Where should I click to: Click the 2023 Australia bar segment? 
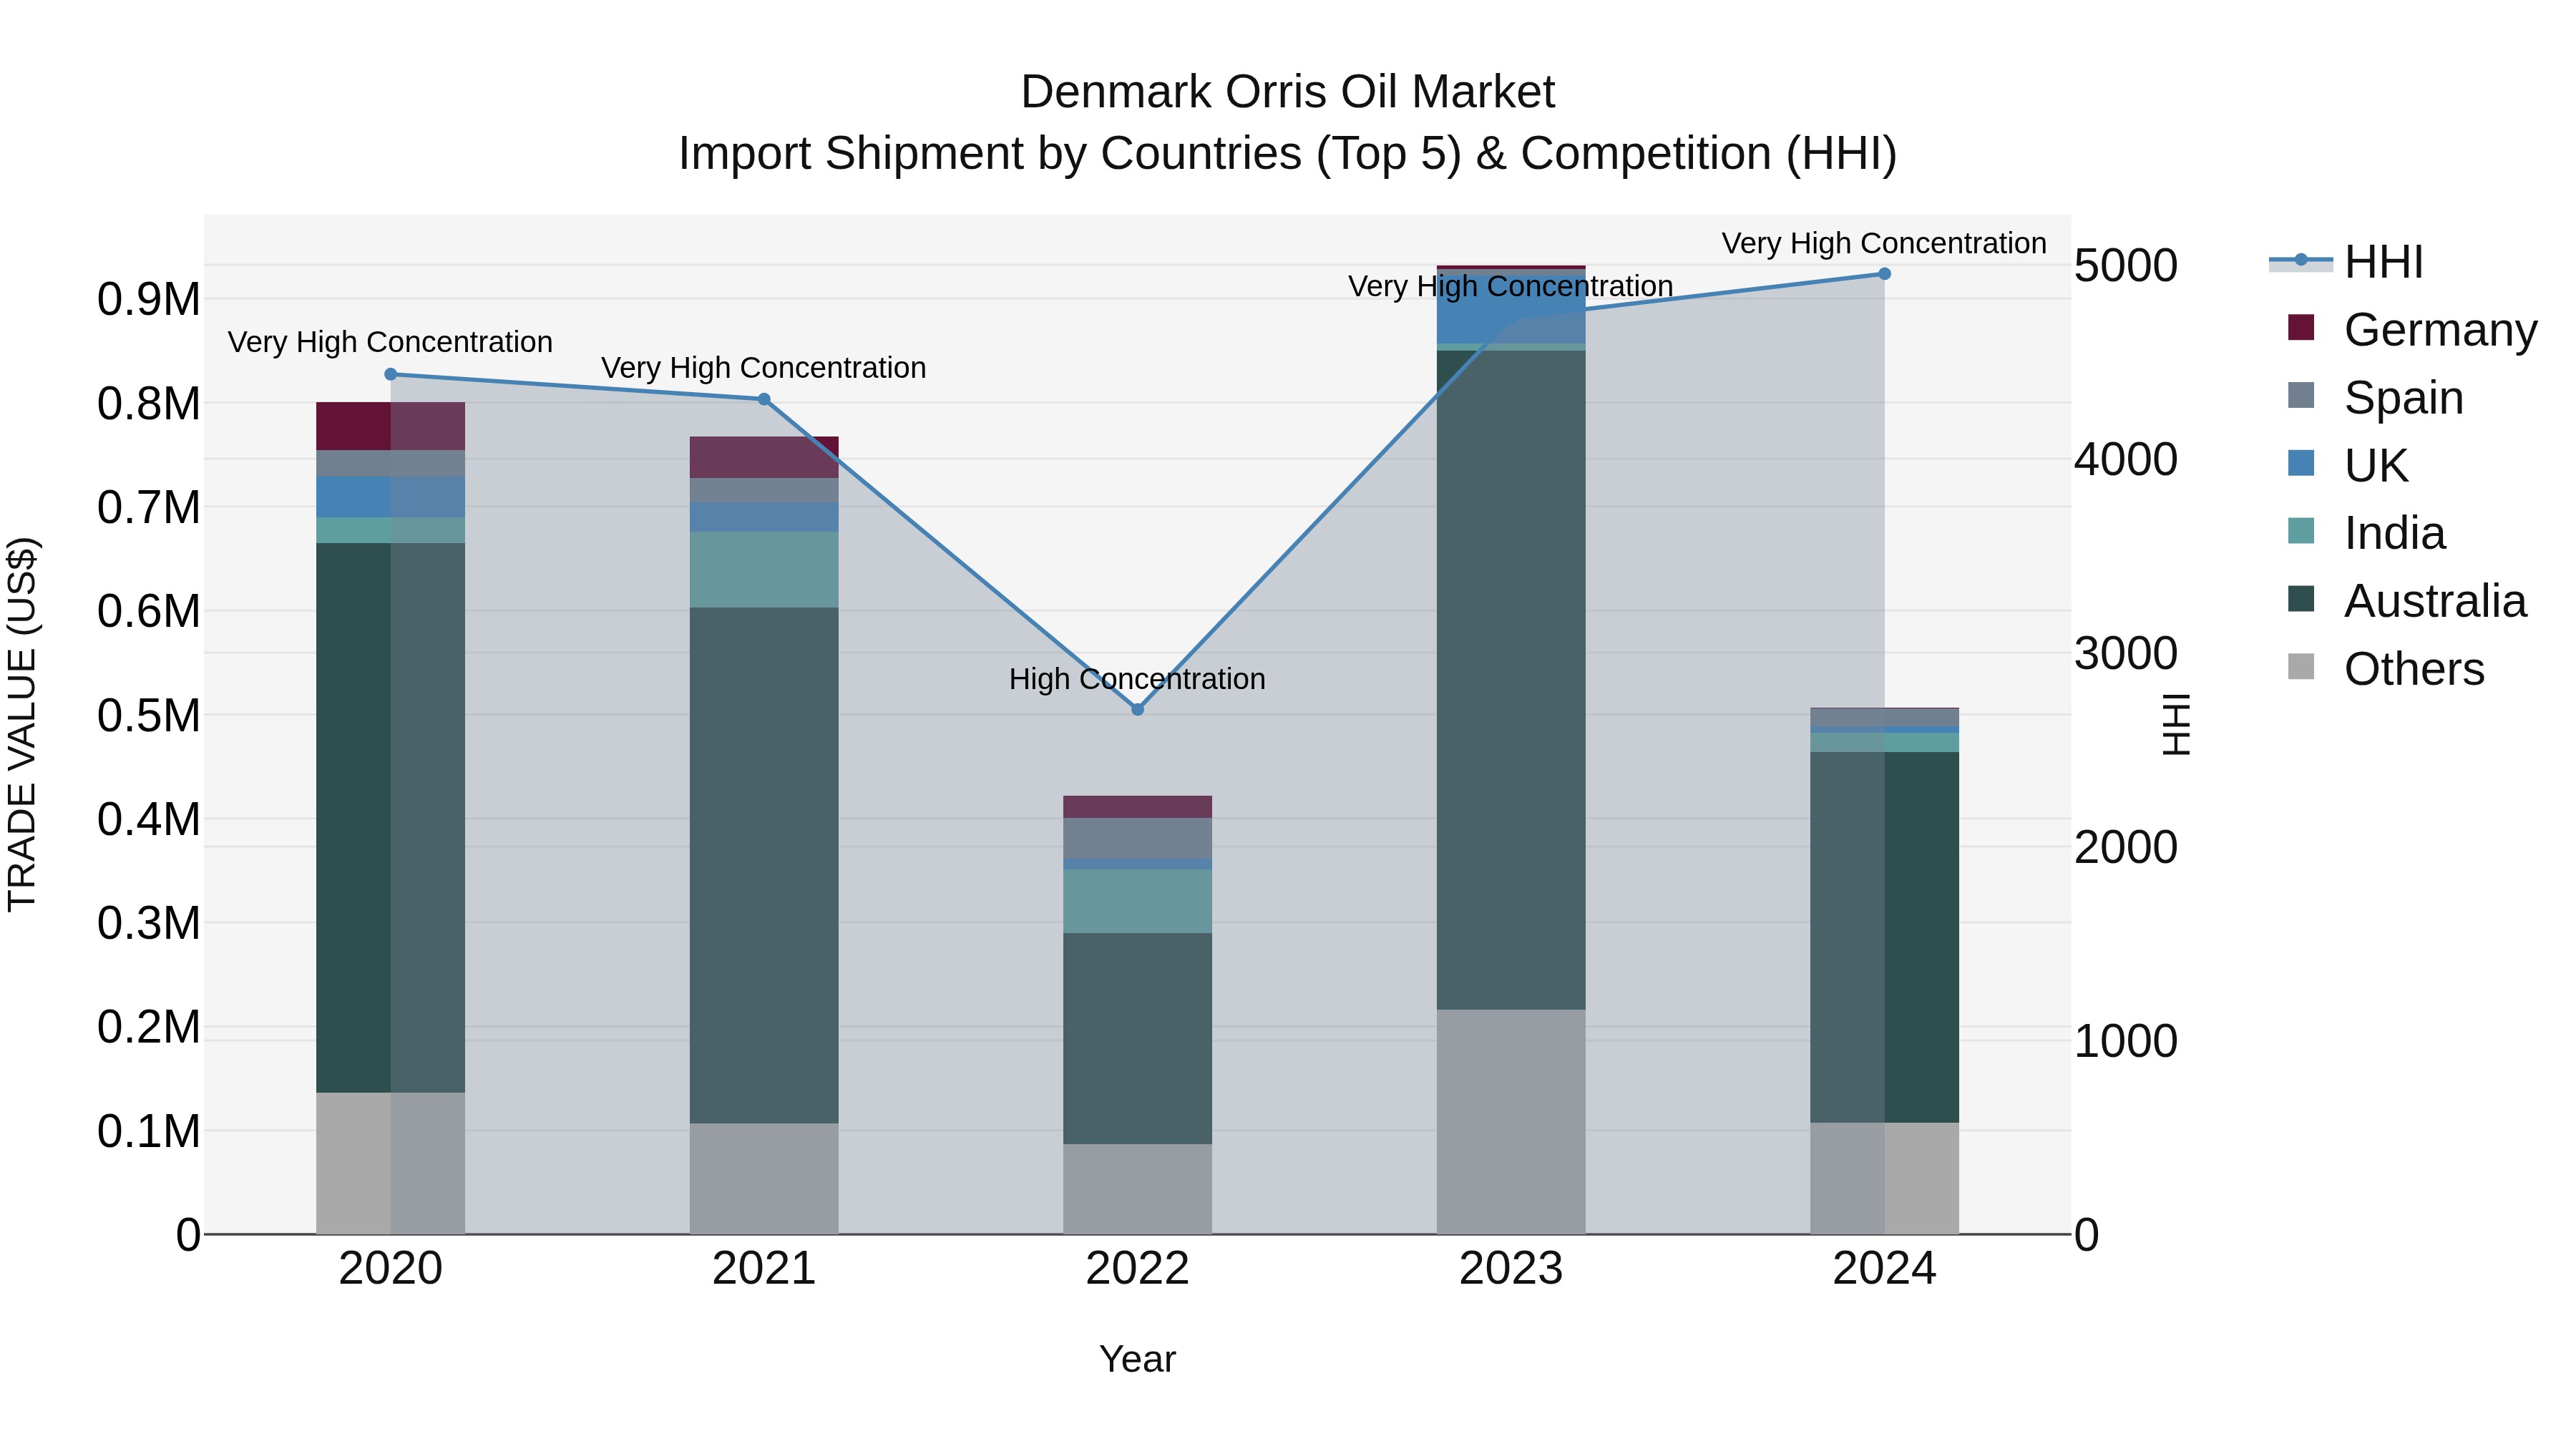pos(1511,680)
